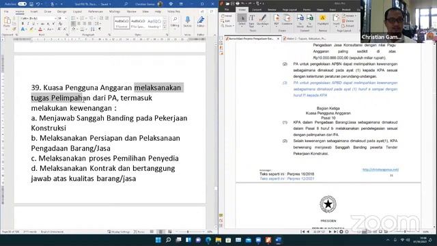The height and width of the screenshot is (246, 437).
Task: Open Word's Design tab
Action: 61,12
